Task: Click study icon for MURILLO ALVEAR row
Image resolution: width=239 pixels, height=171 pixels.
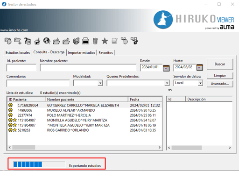Action: (10, 110)
